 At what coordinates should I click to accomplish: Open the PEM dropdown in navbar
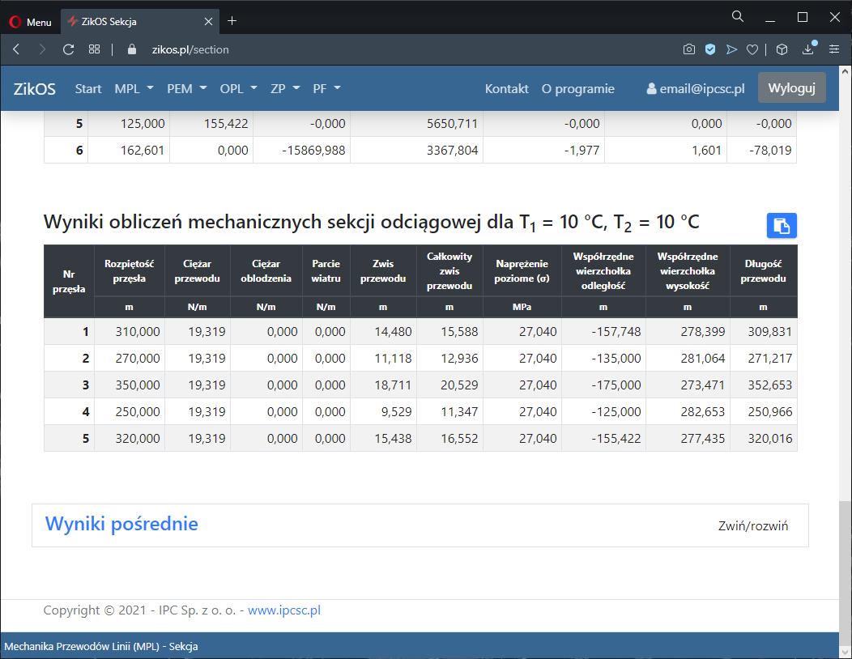click(x=187, y=89)
